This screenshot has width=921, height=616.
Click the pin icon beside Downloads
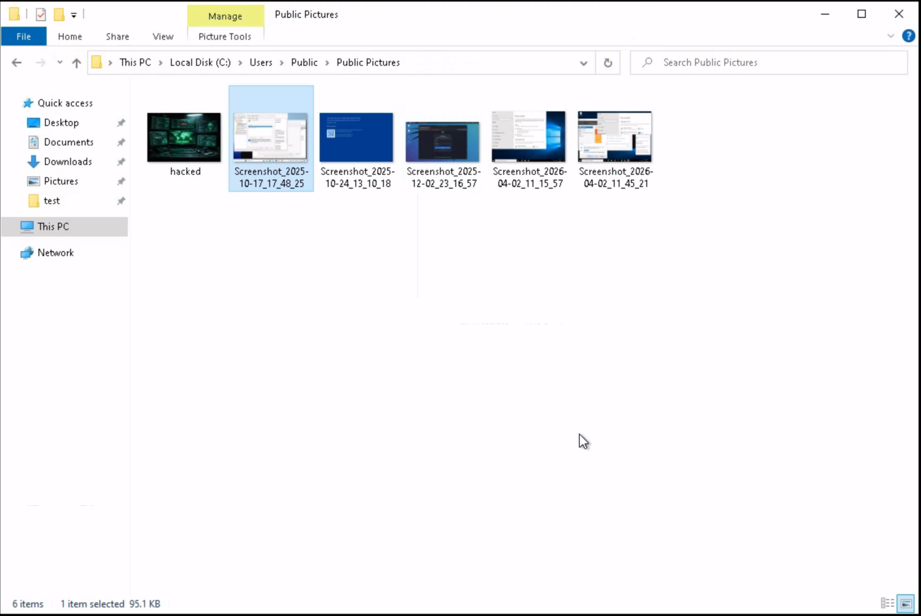point(121,162)
